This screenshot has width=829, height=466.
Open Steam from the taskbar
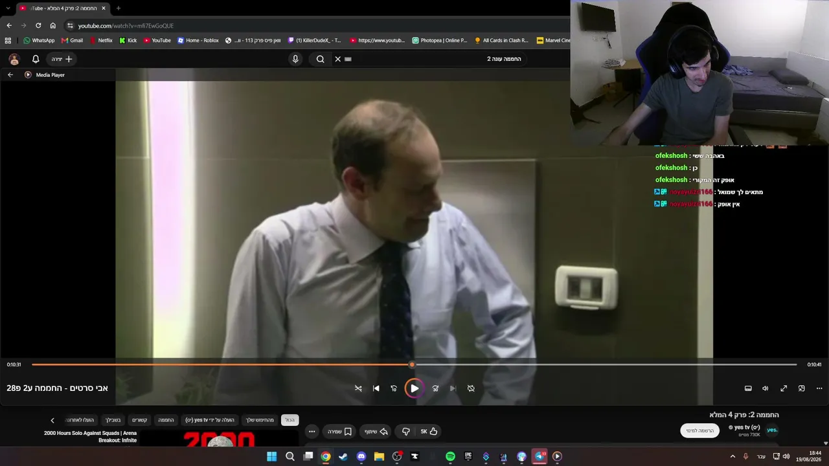[x=343, y=456]
